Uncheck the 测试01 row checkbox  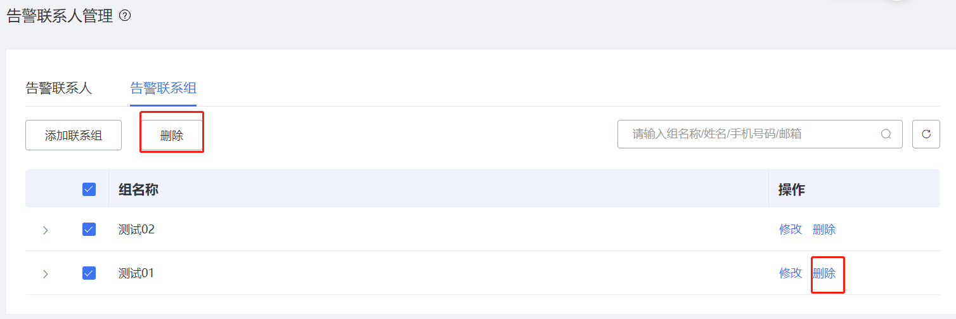[x=89, y=273]
